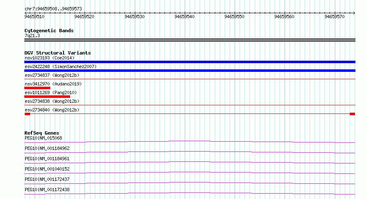
Task: Select transcript PEG10|NM_001184962 label
Action: (x=47, y=148)
